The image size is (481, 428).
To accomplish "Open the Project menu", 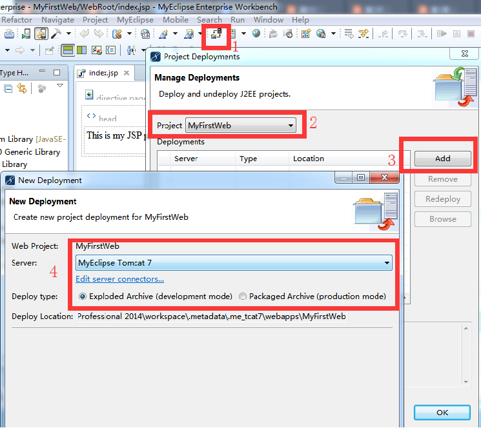I will pos(95,20).
